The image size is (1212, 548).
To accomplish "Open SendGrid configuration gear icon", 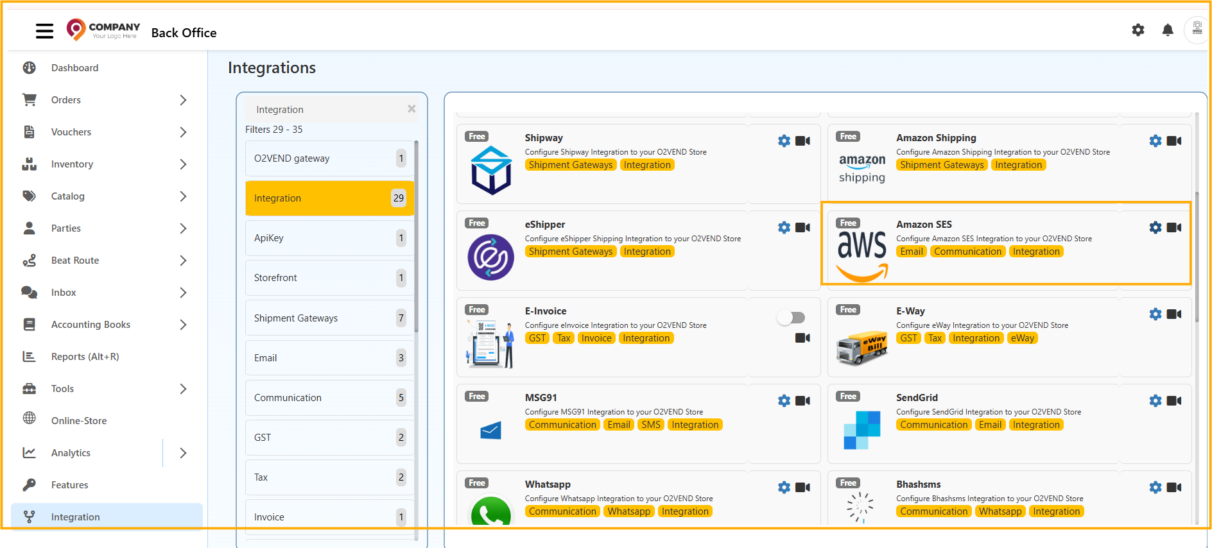I will pyautogui.click(x=1155, y=401).
